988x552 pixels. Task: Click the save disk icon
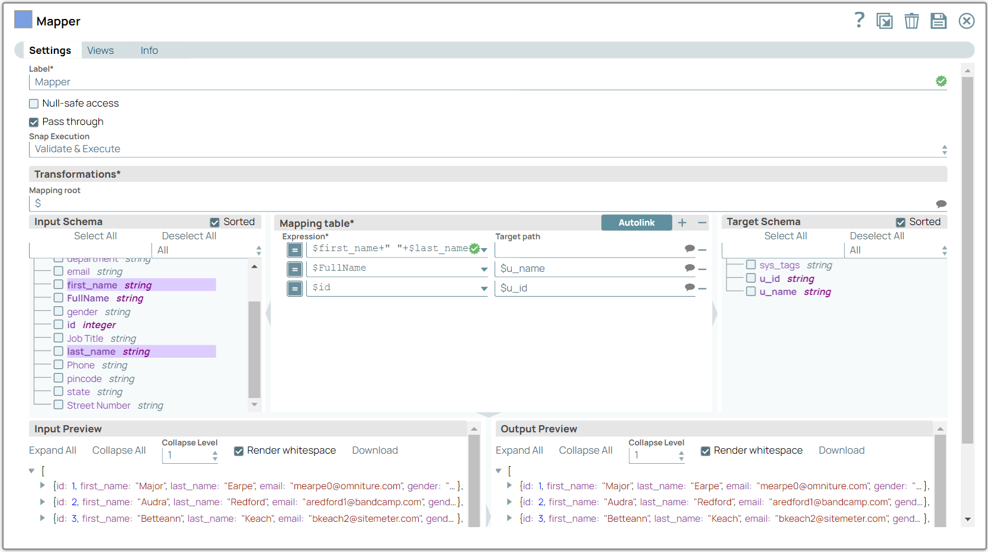pyautogui.click(x=938, y=21)
